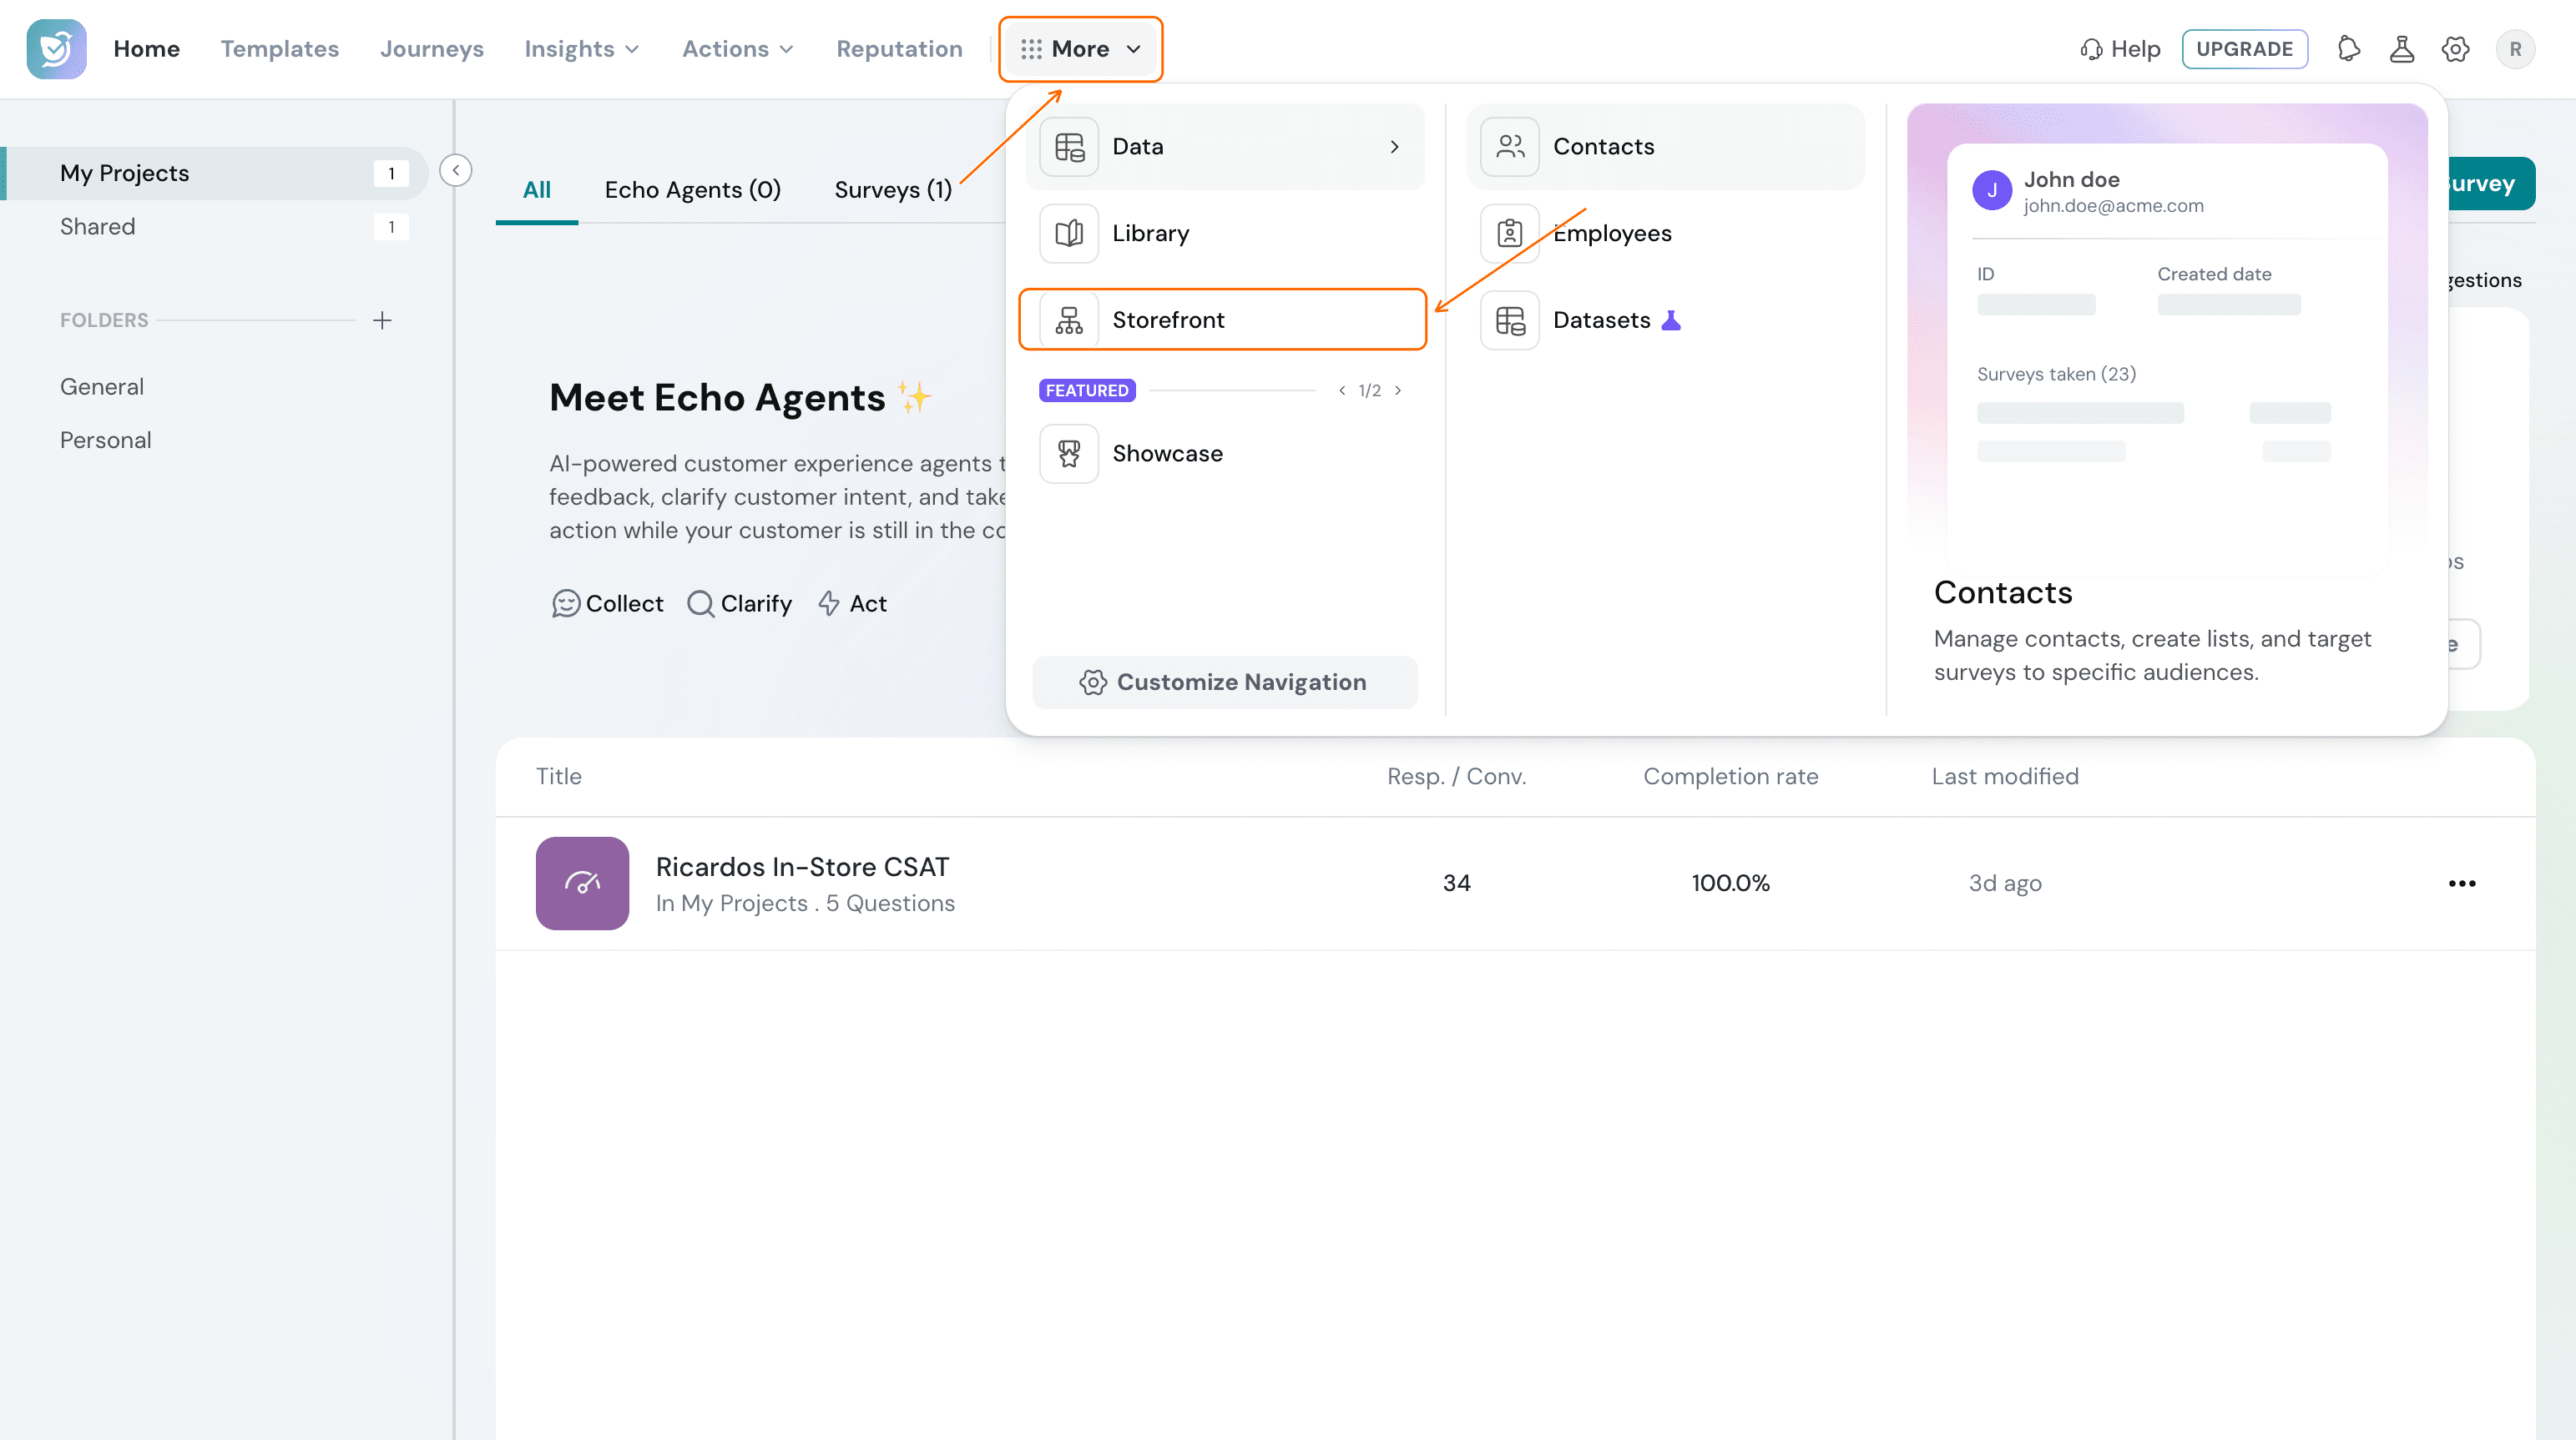Switch to the Surveys (1) tab
Image resolution: width=2576 pixels, height=1440 pixels.
(893, 190)
